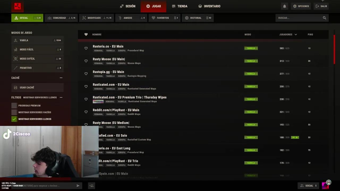The width and height of the screenshot is (340, 191).
Task: Favorite the Rustoria.co - EU Main server heart
Action: 86,48
